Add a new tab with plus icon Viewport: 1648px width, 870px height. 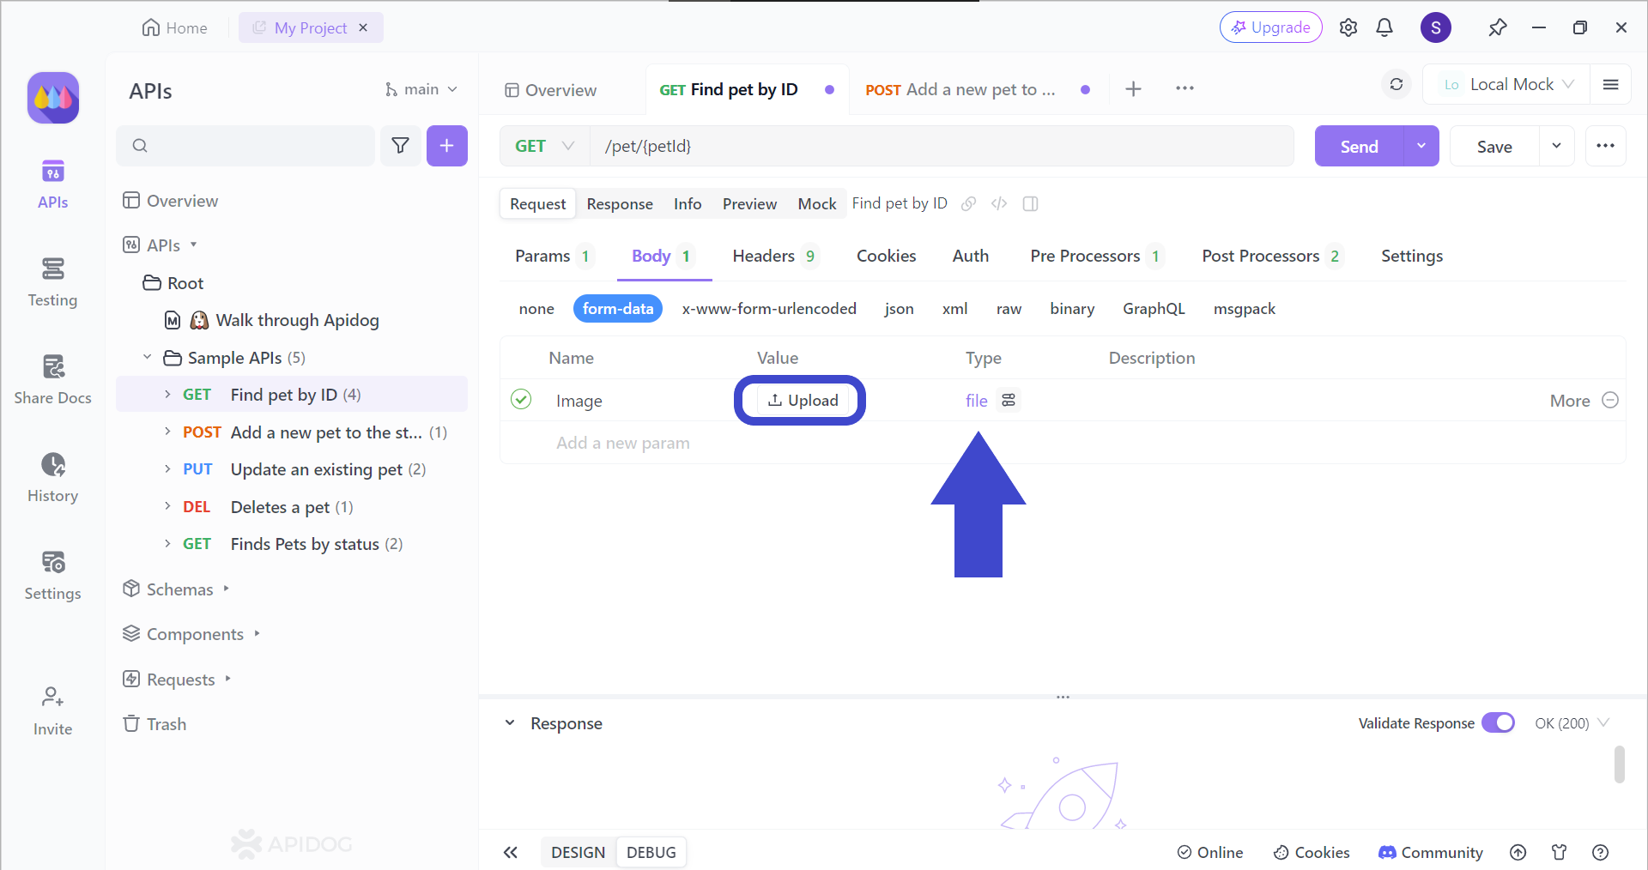tap(1133, 88)
